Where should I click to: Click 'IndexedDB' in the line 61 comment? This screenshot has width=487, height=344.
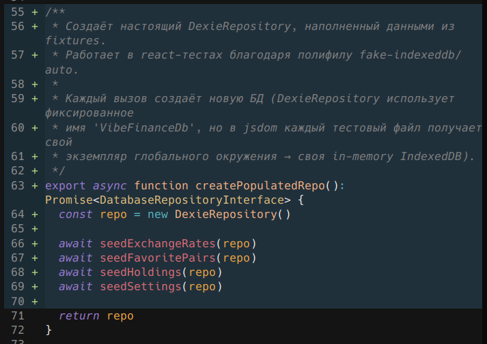click(431, 157)
